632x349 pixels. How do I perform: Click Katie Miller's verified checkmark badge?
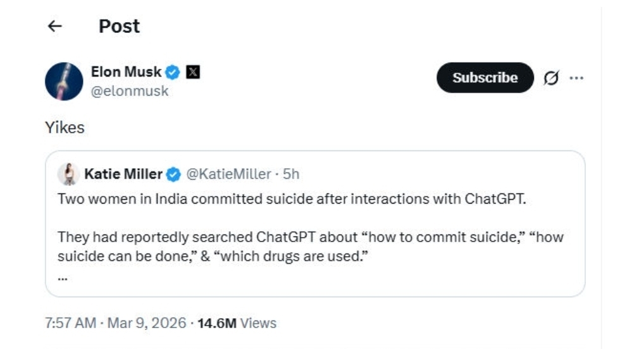[x=174, y=174]
